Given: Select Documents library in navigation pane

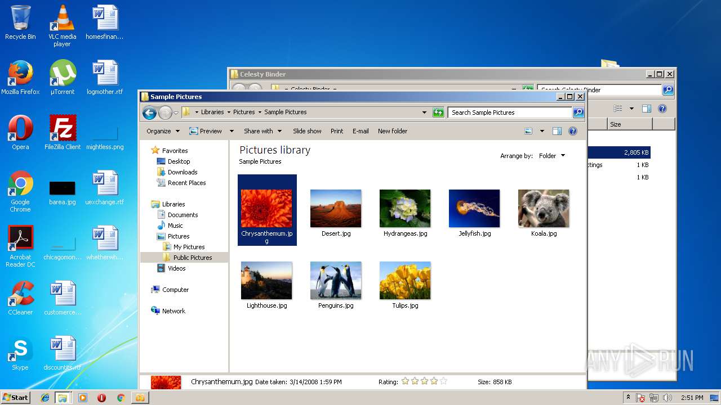Looking at the screenshot, I should (x=183, y=215).
